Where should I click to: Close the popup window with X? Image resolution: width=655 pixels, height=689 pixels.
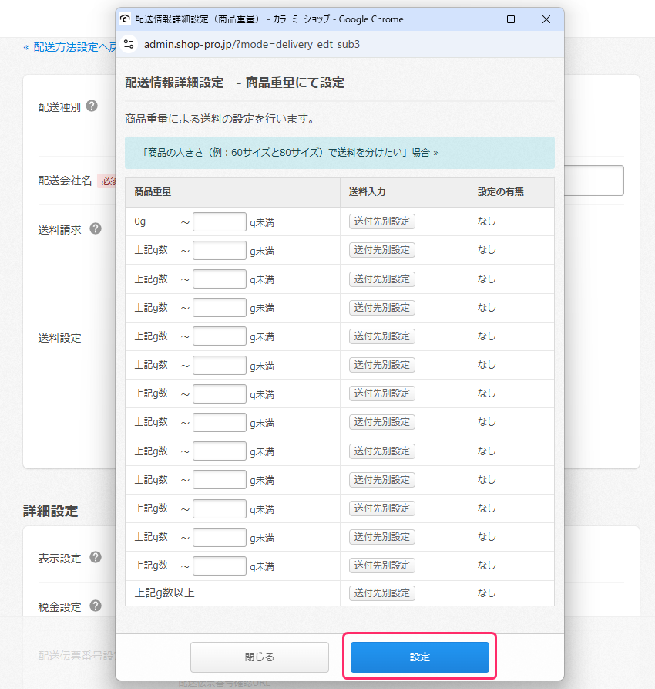coord(546,19)
